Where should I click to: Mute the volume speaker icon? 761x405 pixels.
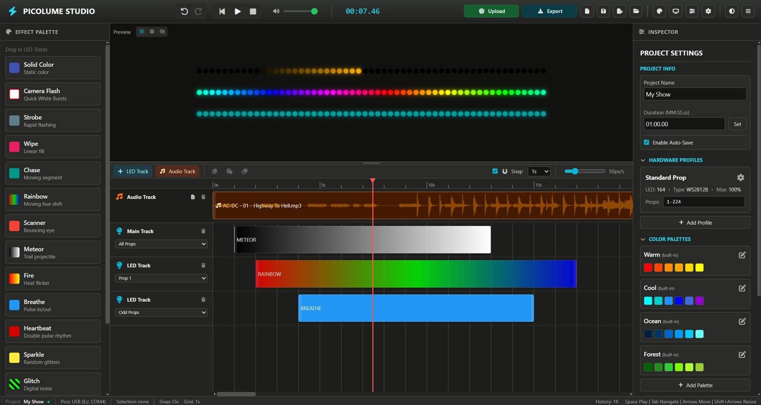pos(276,11)
